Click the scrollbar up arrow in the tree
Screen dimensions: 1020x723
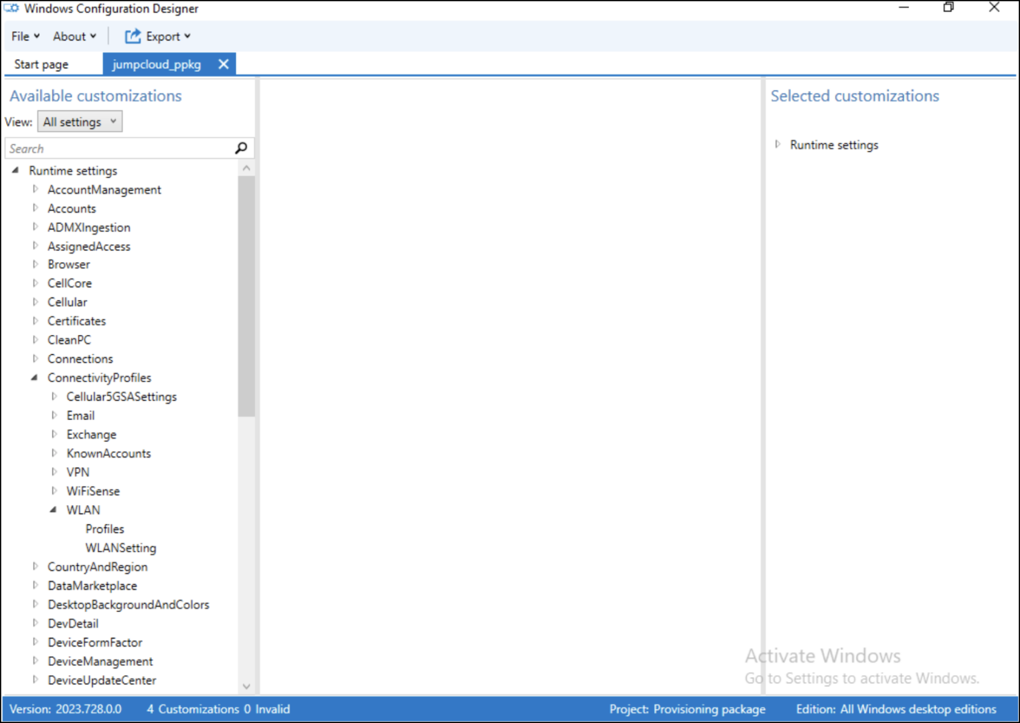pos(246,167)
